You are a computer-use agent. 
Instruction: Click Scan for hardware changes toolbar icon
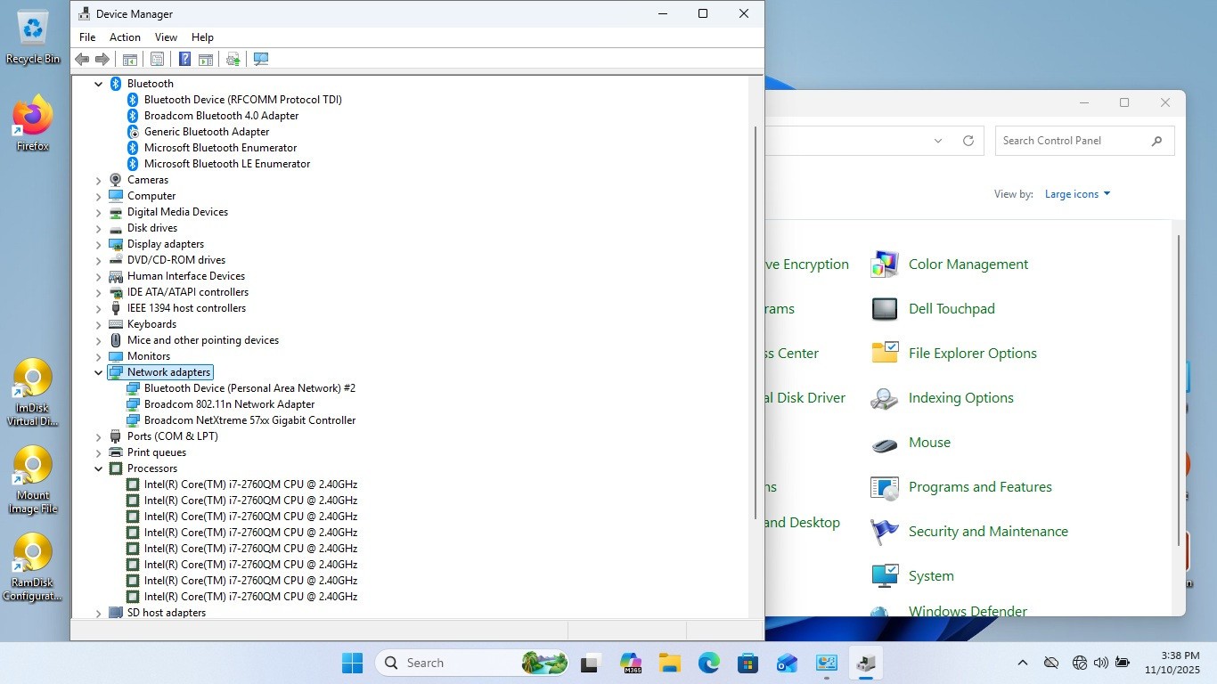coord(261,59)
